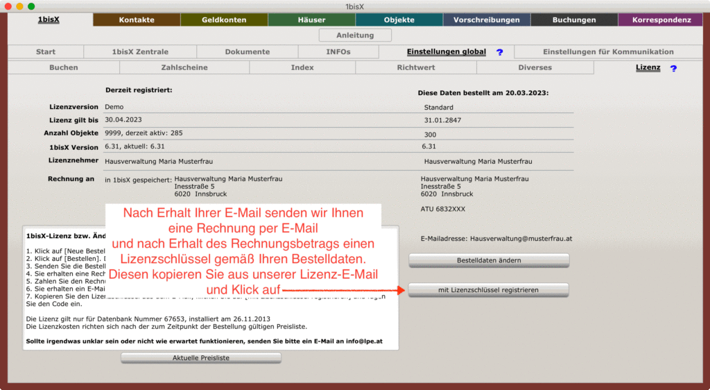
Task: Open the Vorschreibungen tab
Action: (486, 20)
